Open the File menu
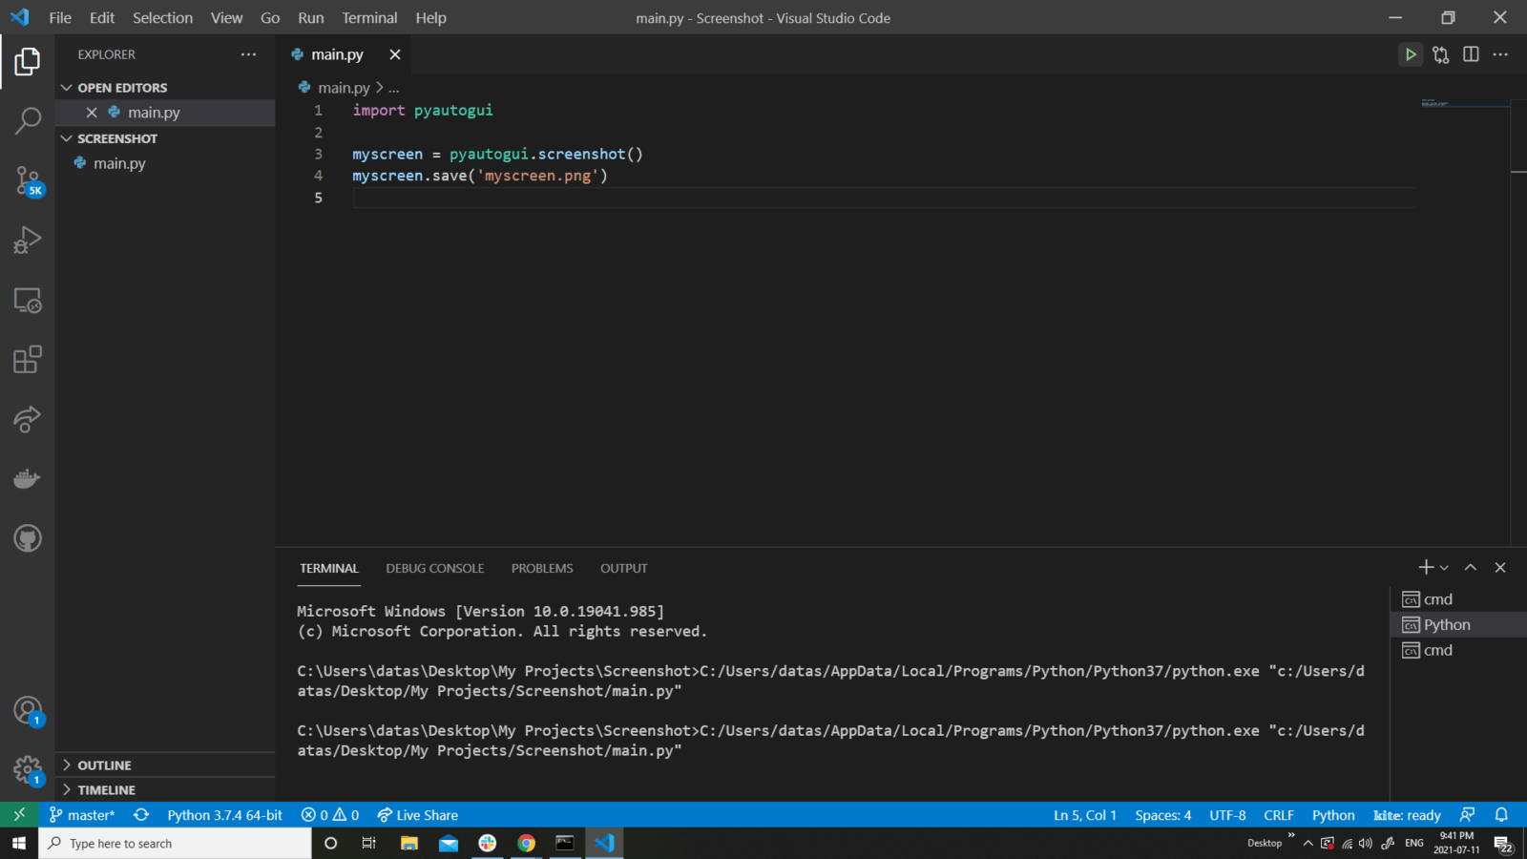Image resolution: width=1527 pixels, height=859 pixels. pyautogui.click(x=60, y=17)
